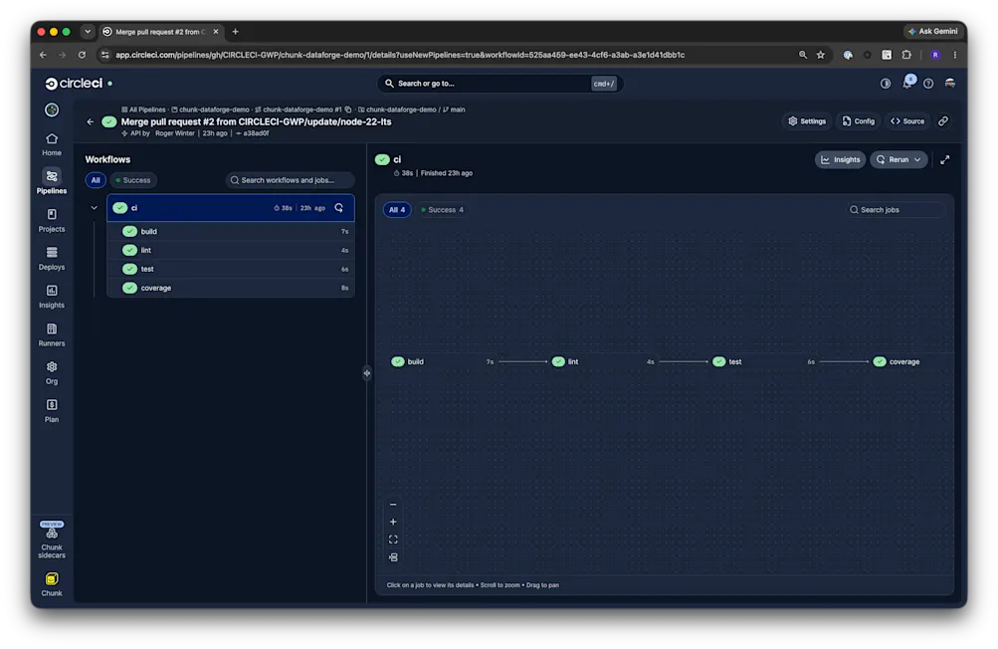Click the browser address bar URL
This screenshot has height=649, width=998.
(x=400, y=55)
